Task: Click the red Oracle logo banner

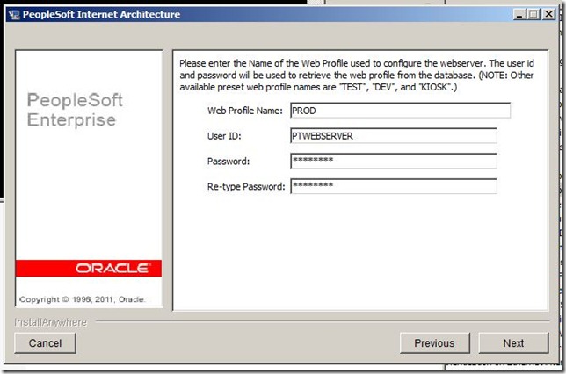Action: [x=89, y=268]
